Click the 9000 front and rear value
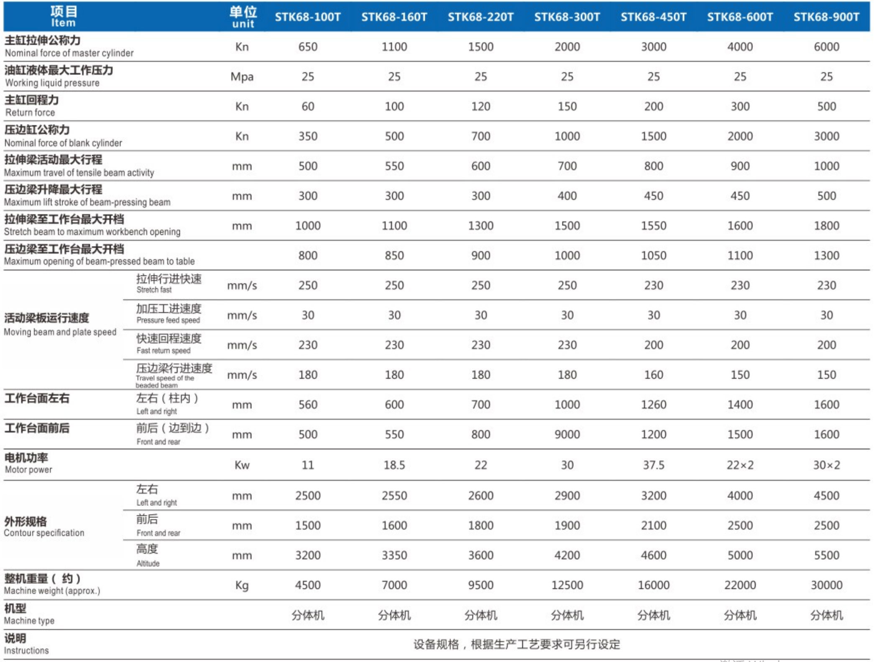This screenshot has width=874, height=662. pyautogui.click(x=567, y=434)
